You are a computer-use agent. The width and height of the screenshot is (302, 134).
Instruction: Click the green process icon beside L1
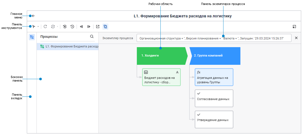tap(42, 46)
